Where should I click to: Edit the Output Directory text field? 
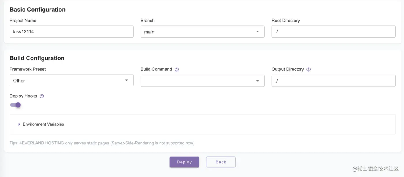pos(333,81)
